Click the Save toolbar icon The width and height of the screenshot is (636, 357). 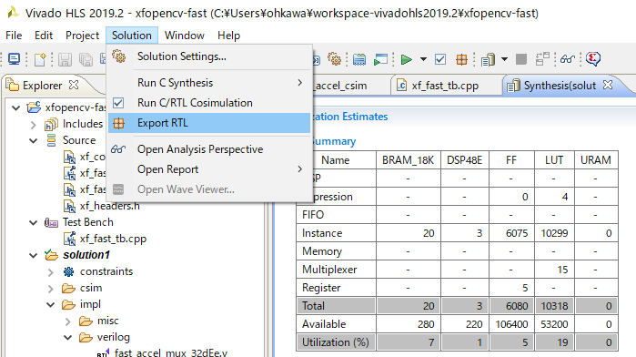pyautogui.click(x=65, y=60)
